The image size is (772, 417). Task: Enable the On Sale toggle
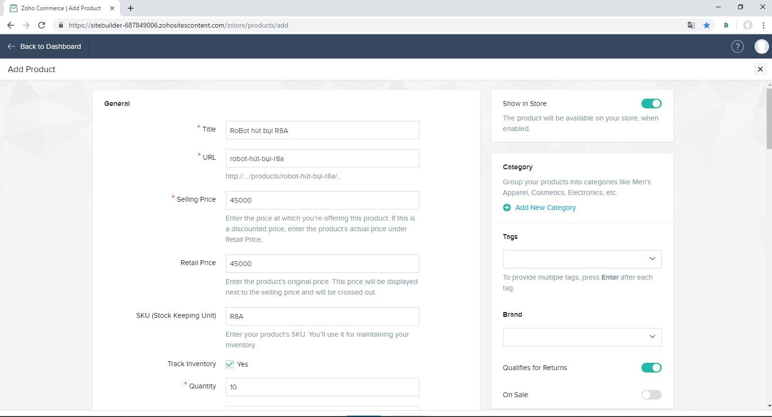pos(651,395)
